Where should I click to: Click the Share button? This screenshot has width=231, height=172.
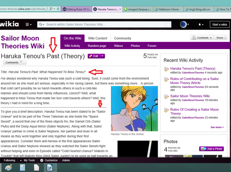coord(221,38)
